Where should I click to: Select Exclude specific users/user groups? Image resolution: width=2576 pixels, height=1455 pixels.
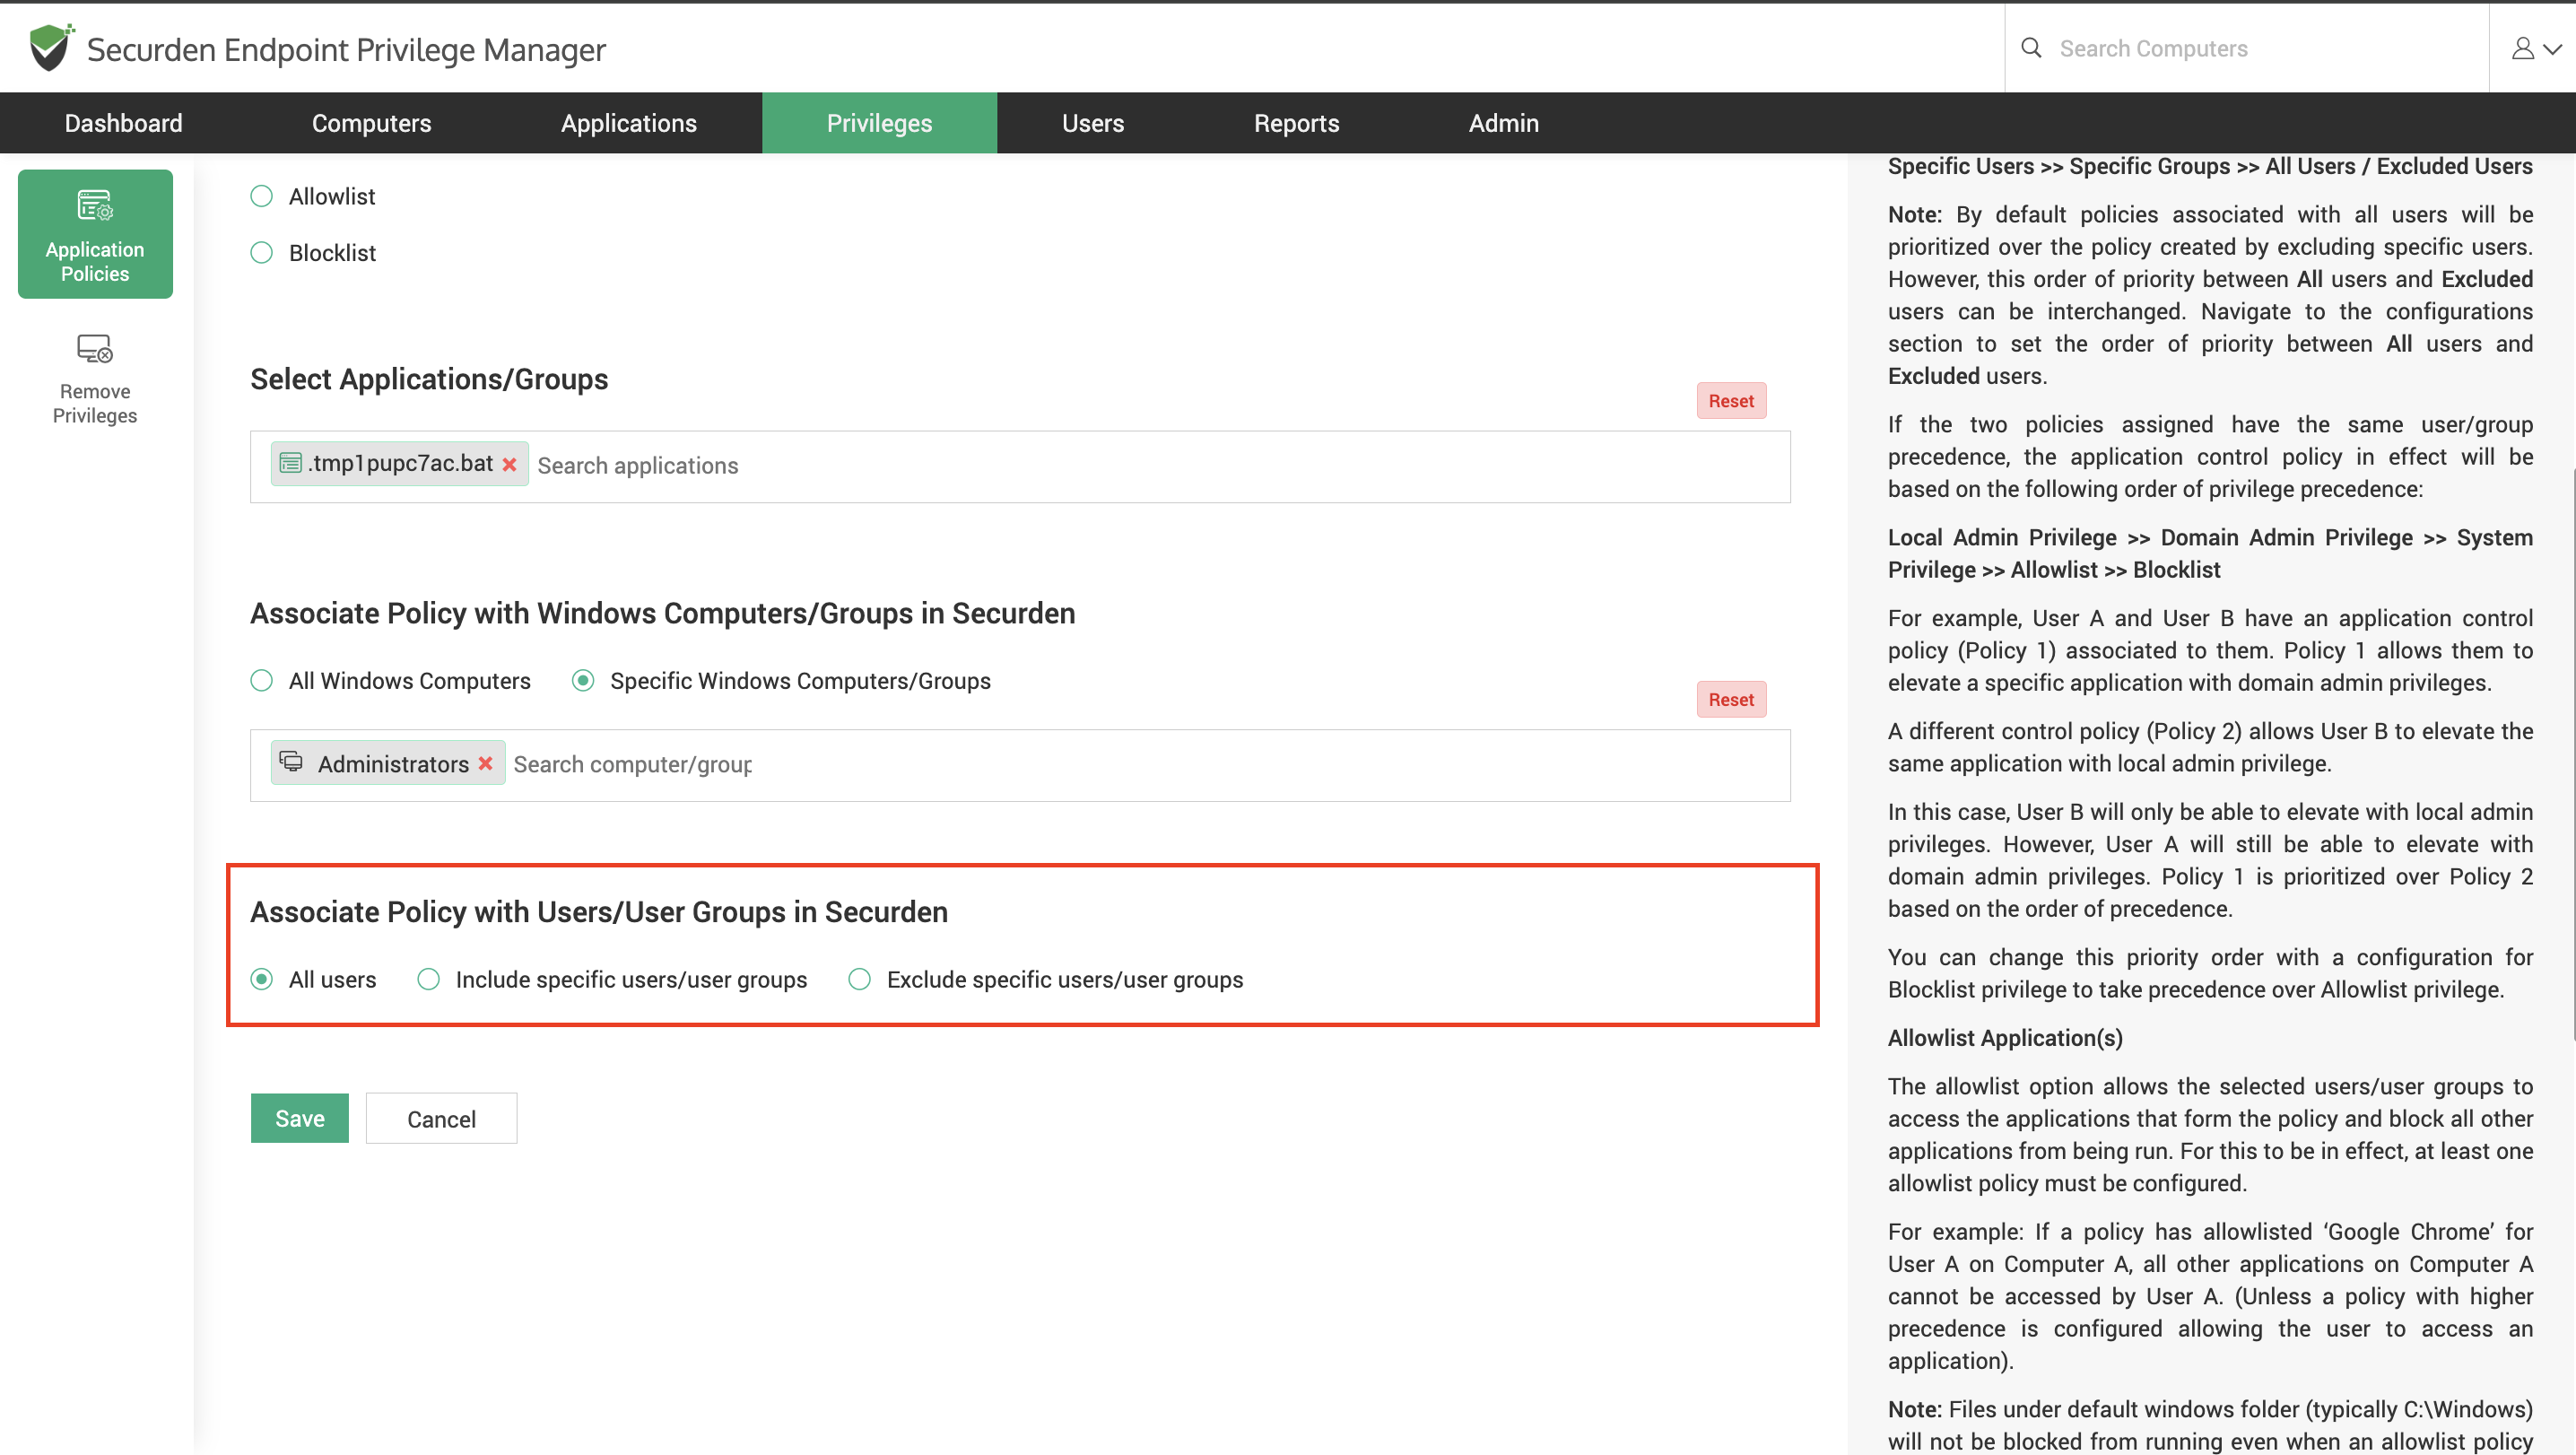pos(859,980)
